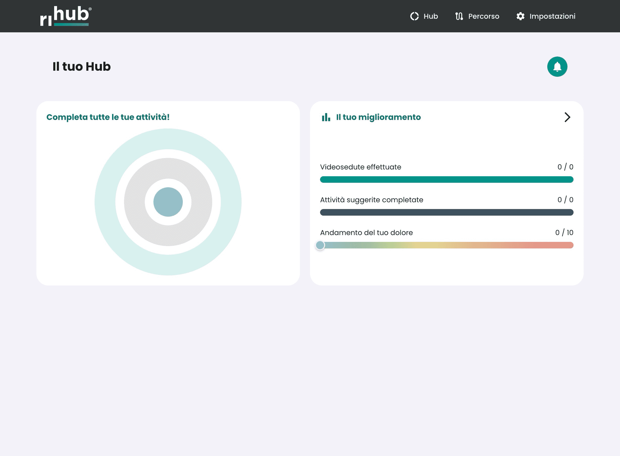Open the Hub menu item
Image resolution: width=620 pixels, height=456 pixels.
click(x=430, y=16)
